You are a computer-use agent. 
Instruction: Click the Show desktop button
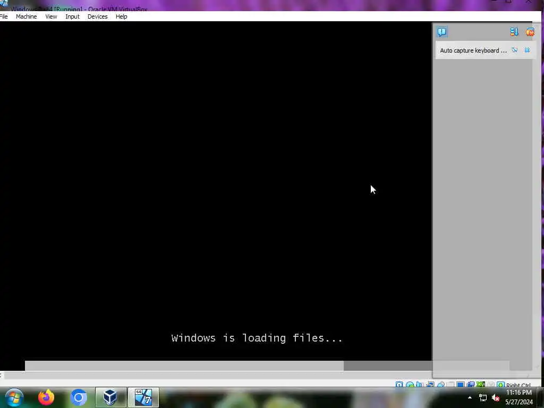click(x=540, y=397)
